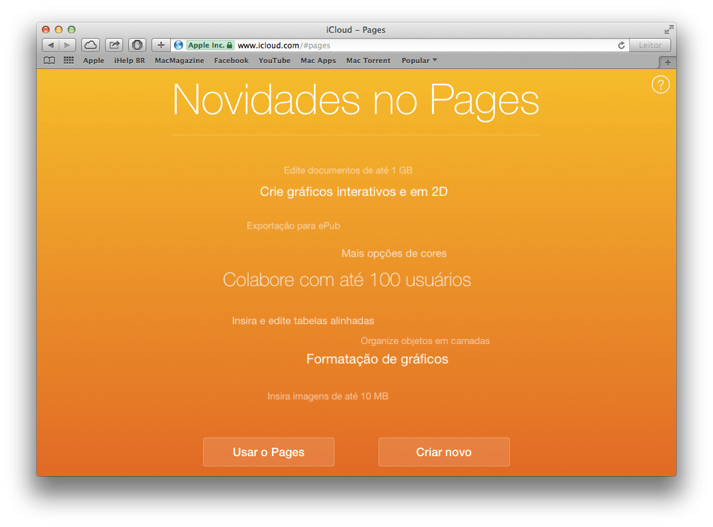Close the Safari window red button
This screenshot has height=527, width=713.
pos(46,30)
